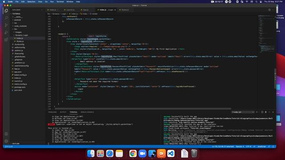Click the split editor icon
The height and width of the screenshot is (160, 285).
tap(269, 10)
